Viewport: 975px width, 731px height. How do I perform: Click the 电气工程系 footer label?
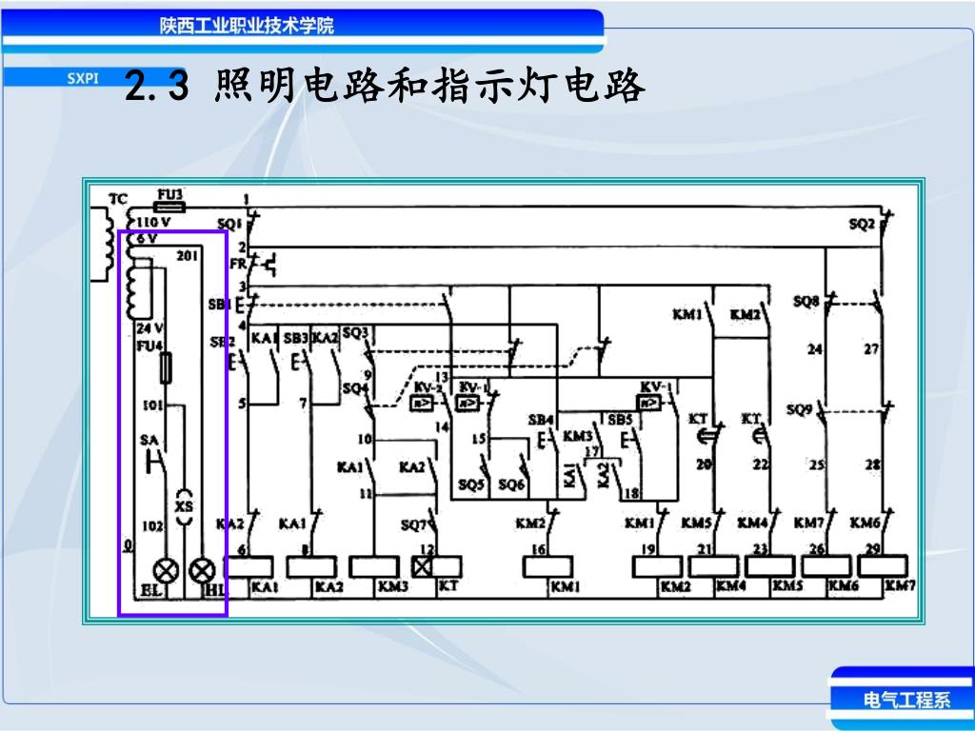[906, 700]
